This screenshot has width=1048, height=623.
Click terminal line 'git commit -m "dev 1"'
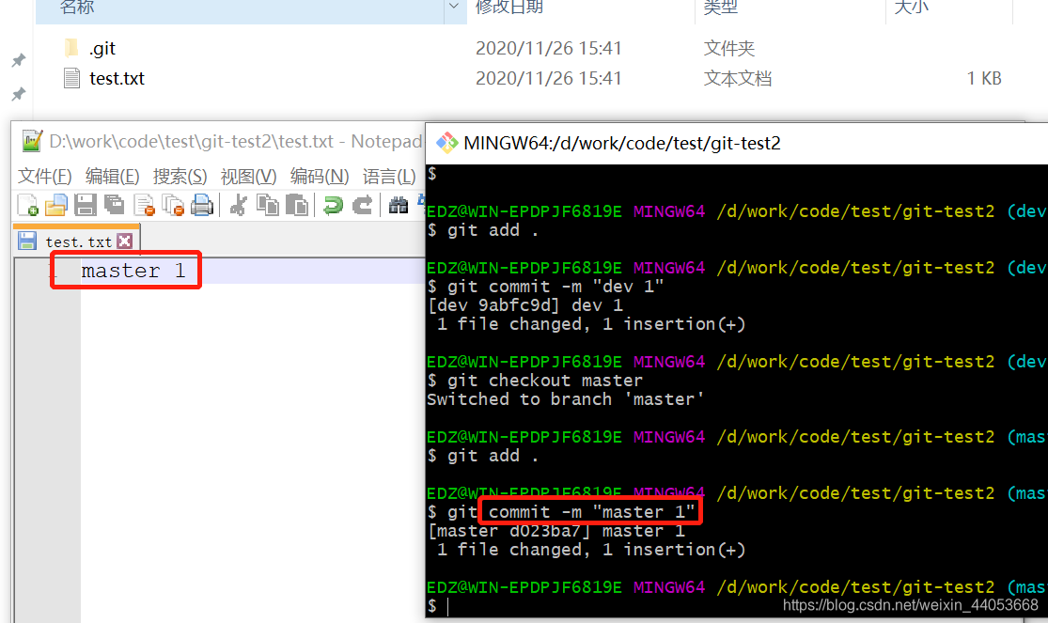(545, 287)
